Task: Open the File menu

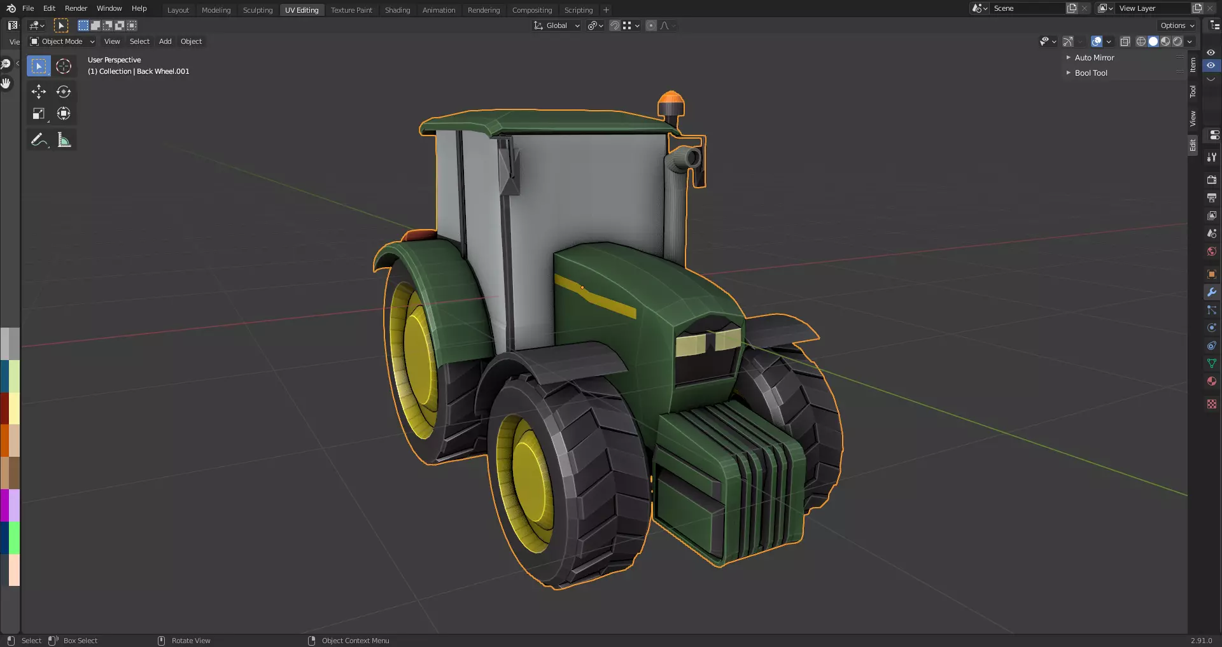Action: [x=28, y=8]
